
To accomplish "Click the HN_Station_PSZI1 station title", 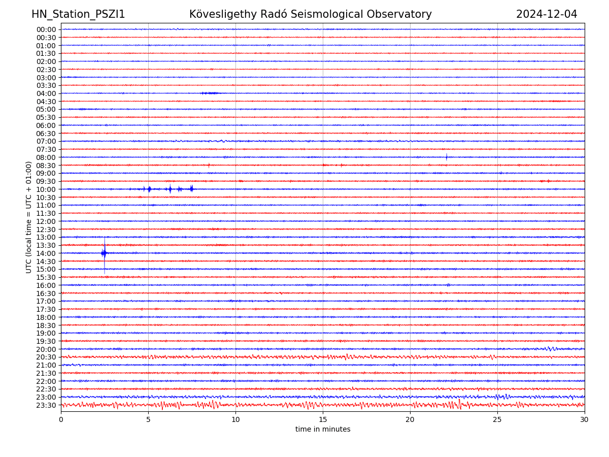I will click(x=78, y=14).
